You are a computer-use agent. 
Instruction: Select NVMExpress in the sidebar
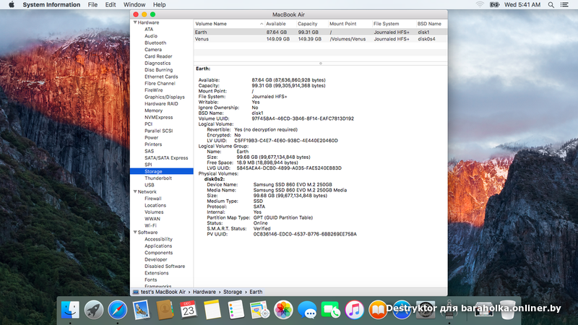tap(158, 117)
